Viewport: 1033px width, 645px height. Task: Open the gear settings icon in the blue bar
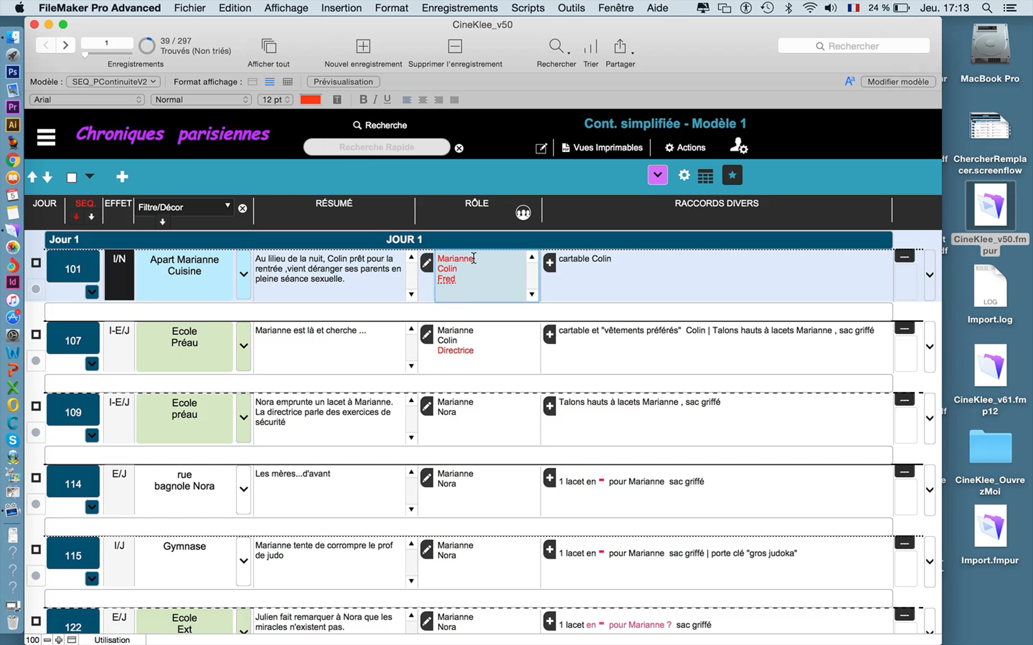[684, 175]
